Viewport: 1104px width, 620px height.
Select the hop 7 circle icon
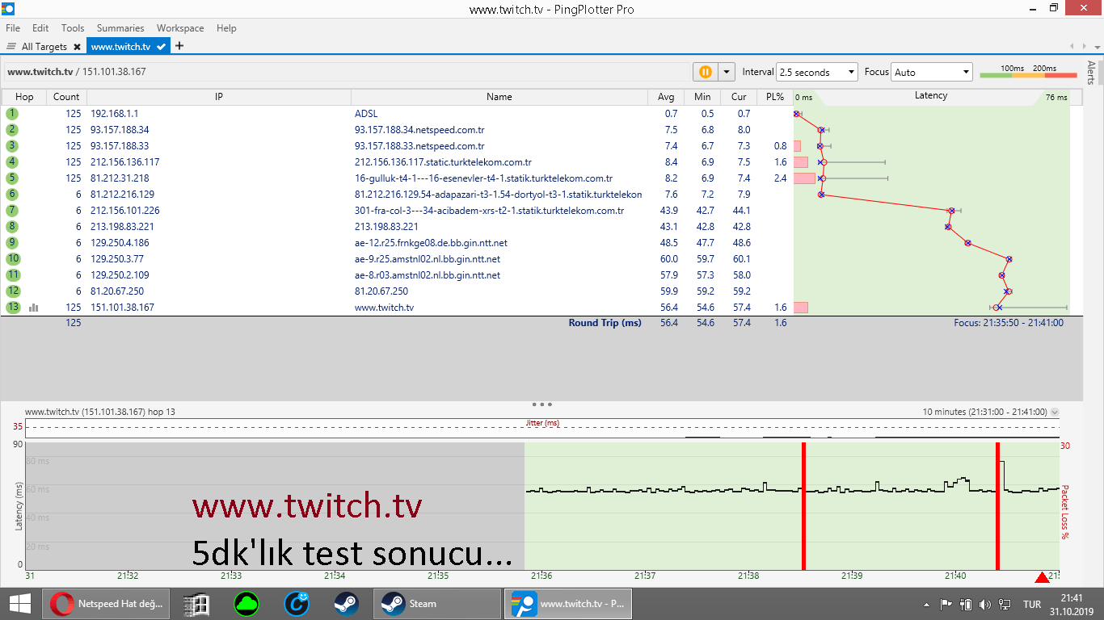pos(12,211)
